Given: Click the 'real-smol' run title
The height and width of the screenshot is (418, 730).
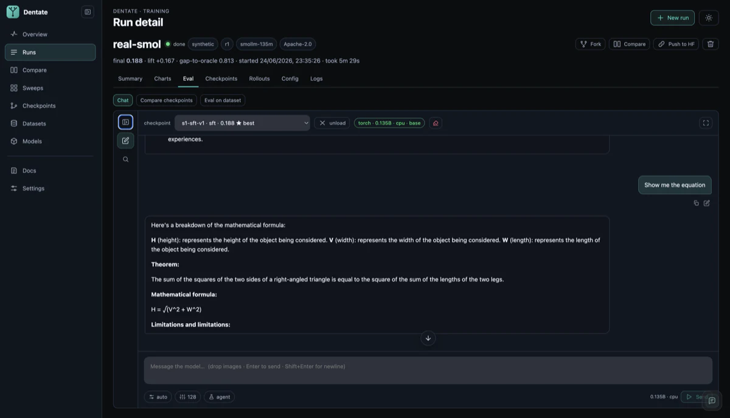Looking at the screenshot, I should pos(137,44).
